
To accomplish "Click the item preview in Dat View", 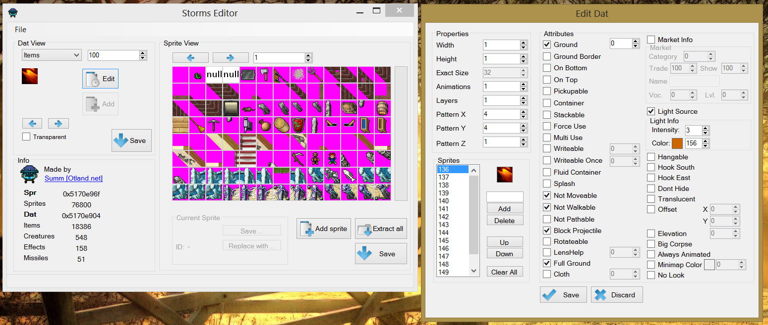I will click(x=30, y=76).
